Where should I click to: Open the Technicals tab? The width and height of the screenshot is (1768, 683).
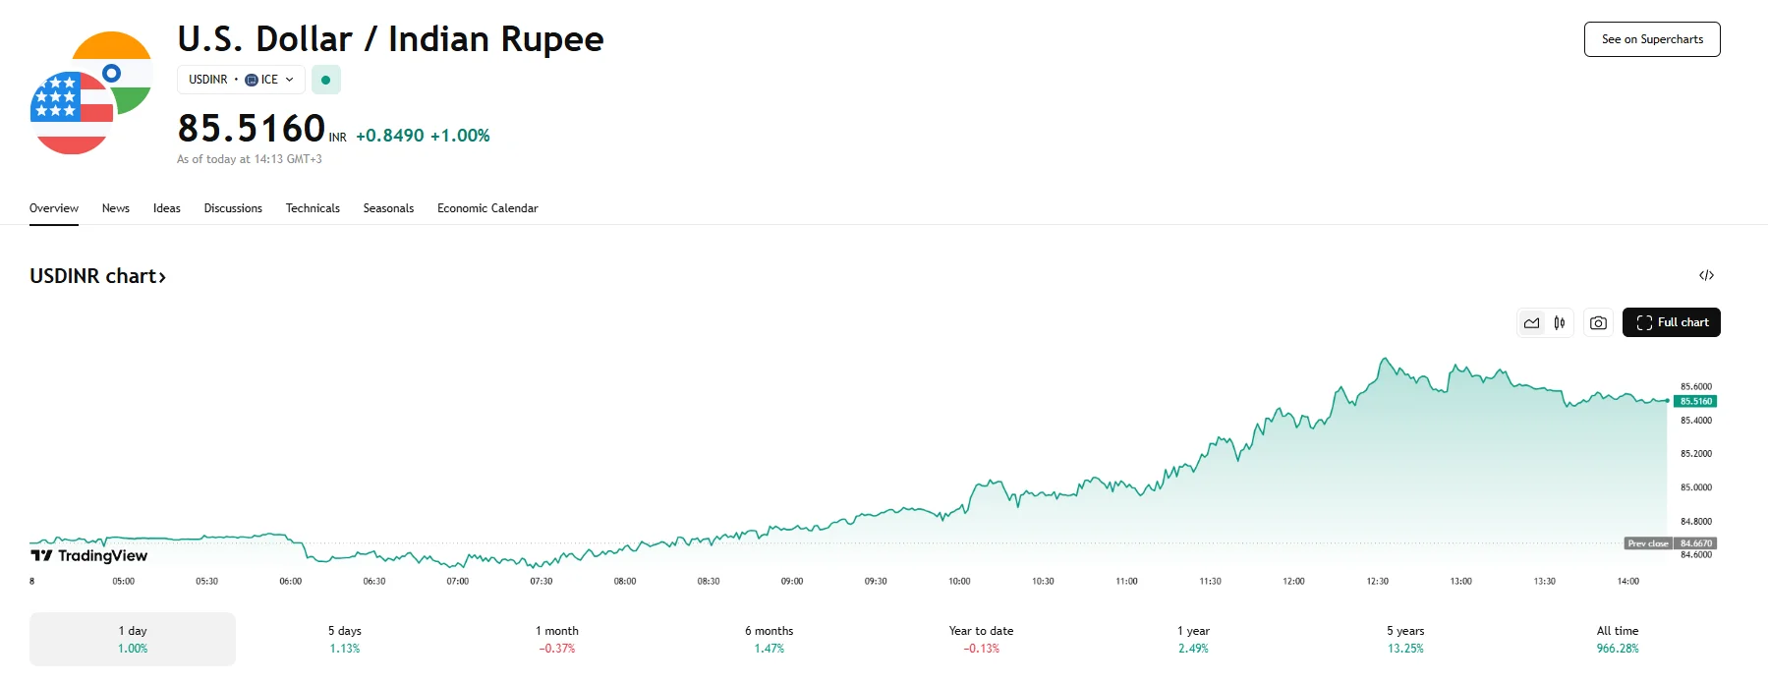pos(313,208)
